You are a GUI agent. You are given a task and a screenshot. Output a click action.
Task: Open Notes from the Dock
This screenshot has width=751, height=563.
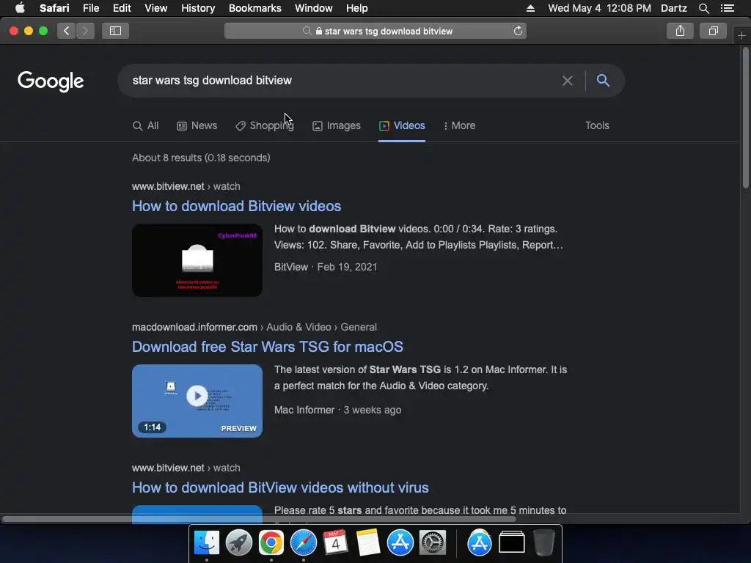[x=368, y=542]
